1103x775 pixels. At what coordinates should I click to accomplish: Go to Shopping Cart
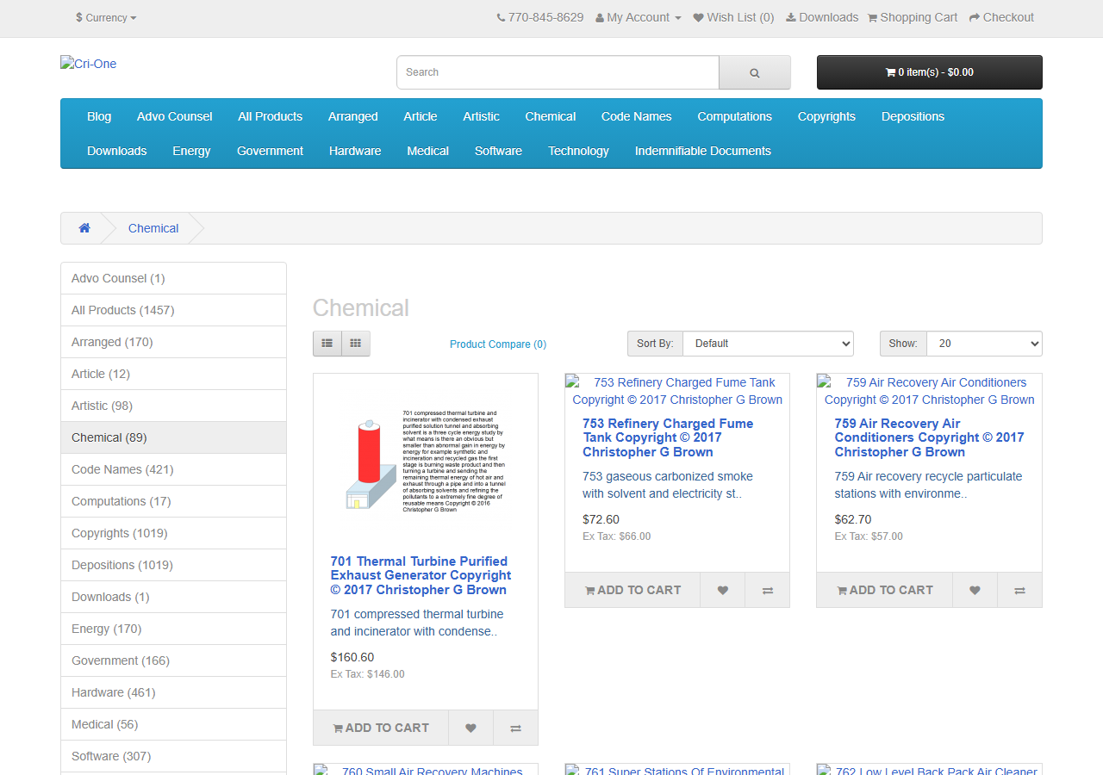pos(913,17)
